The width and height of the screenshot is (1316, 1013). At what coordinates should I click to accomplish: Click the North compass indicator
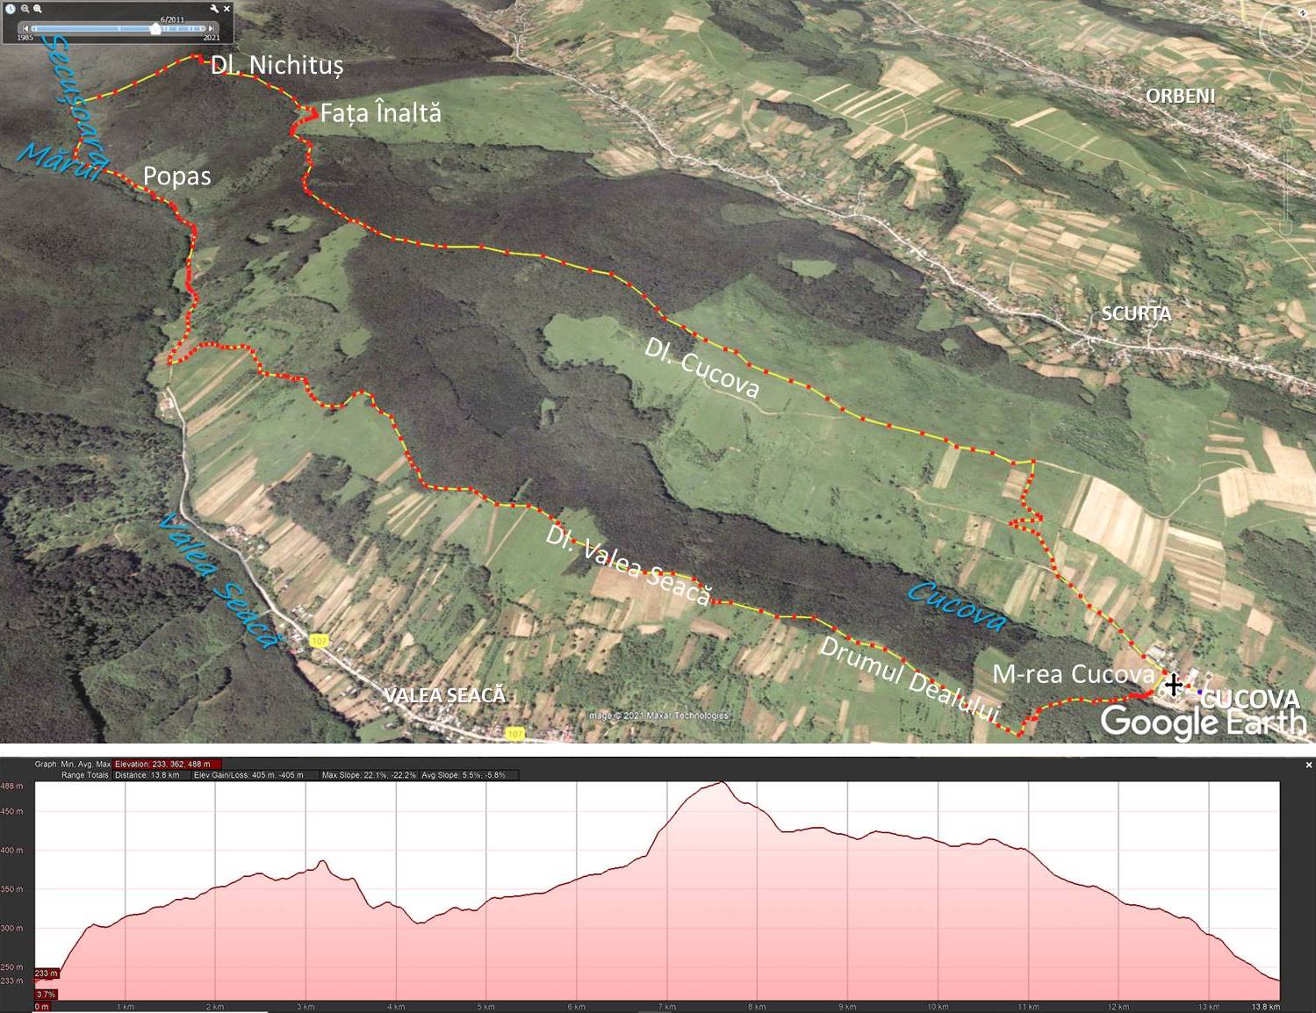1303,11
